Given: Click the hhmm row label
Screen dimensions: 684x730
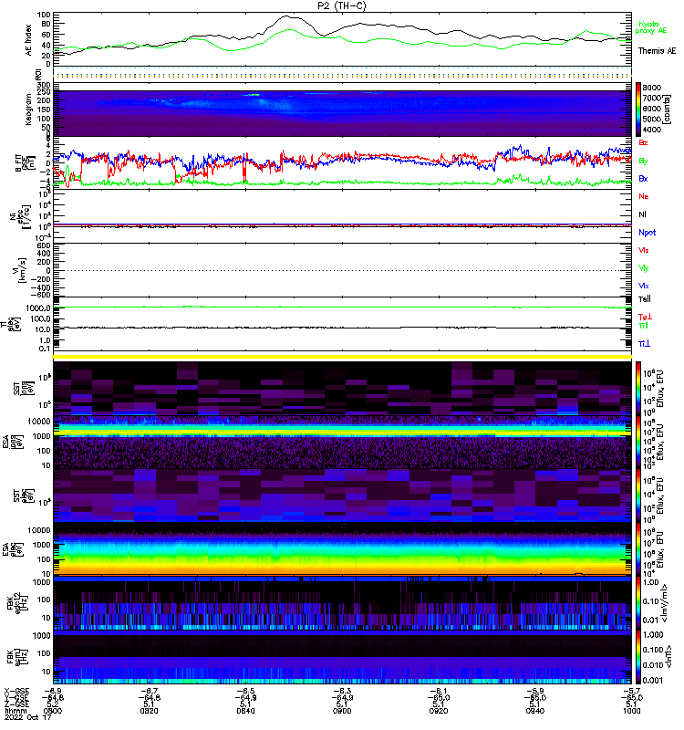Looking at the screenshot, I should pyautogui.click(x=16, y=711).
